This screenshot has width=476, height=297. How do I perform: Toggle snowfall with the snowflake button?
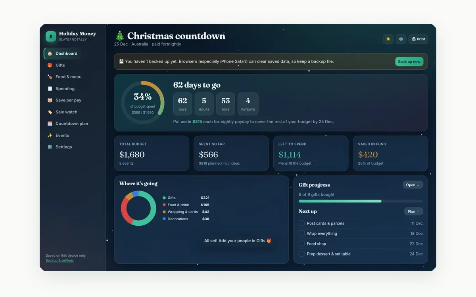(401, 39)
